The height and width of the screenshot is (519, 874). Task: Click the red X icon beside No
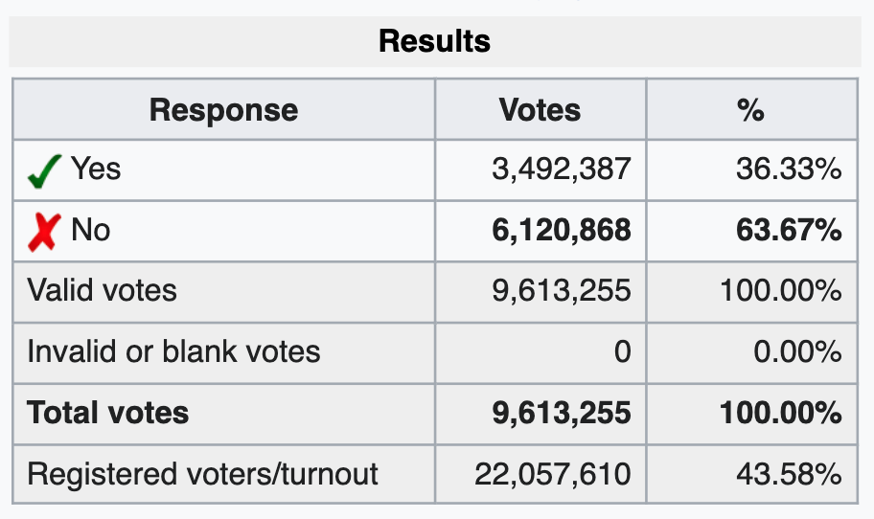tap(44, 233)
